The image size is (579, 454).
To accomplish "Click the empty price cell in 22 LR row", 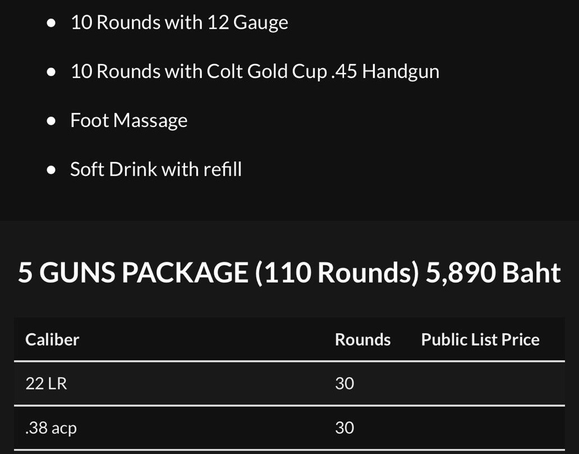I will click(x=480, y=383).
